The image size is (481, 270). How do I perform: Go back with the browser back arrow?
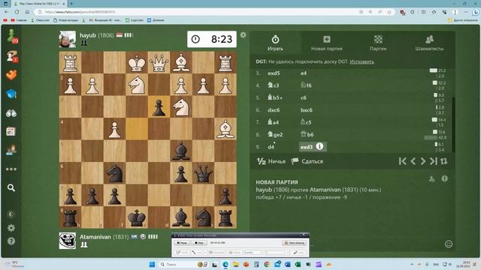pyautogui.click(x=7, y=12)
